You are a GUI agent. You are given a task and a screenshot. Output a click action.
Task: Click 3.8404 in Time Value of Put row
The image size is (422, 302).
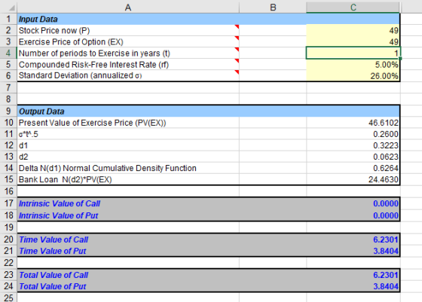(x=353, y=251)
